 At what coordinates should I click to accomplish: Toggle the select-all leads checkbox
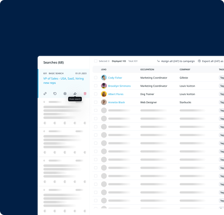point(96,61)
